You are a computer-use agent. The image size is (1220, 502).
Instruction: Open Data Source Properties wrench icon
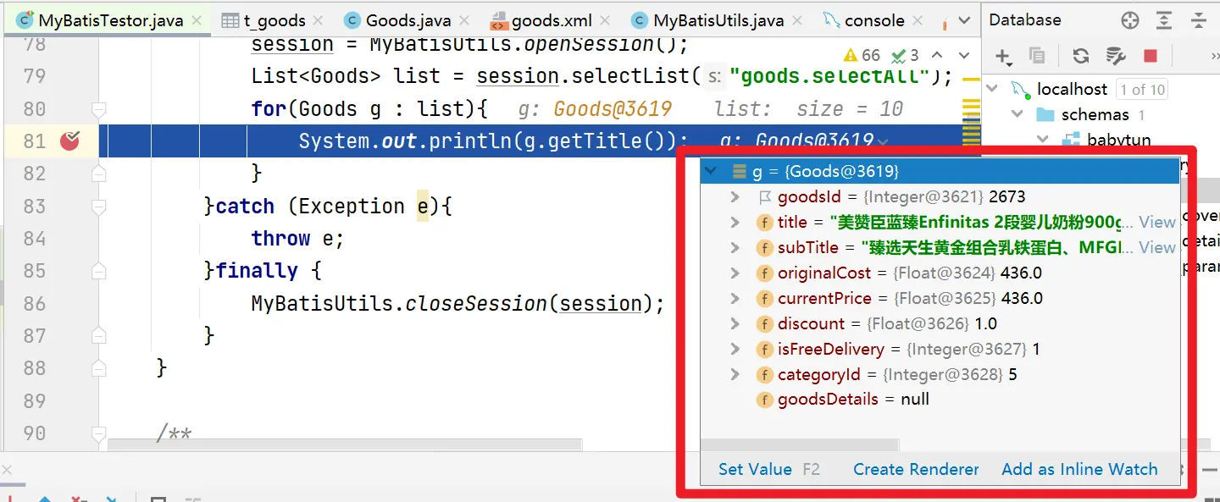coord(1116,56)
